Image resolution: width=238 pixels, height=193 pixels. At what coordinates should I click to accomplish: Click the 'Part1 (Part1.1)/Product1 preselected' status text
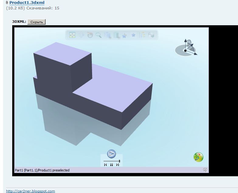coord(42,170)
